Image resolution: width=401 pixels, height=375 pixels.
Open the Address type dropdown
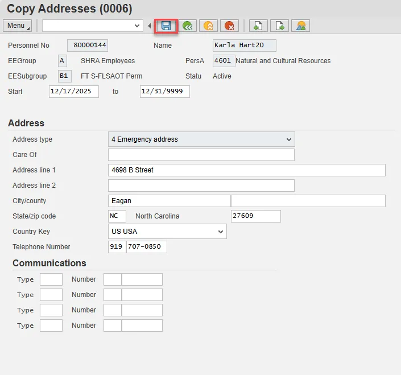coord(289,139)
